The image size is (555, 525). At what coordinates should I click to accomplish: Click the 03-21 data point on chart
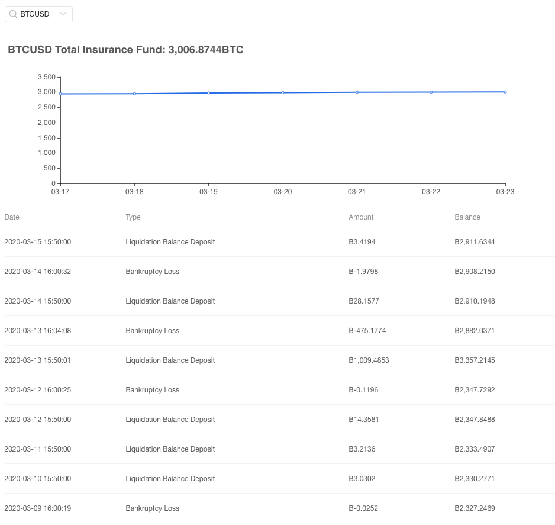pyautogui.click(x=357, y=92)
